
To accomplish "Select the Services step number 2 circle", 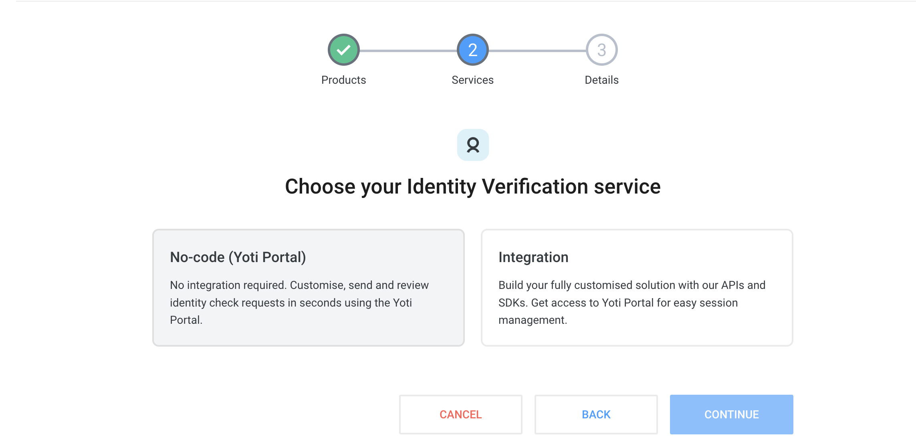I will click(x=473, y=50).
